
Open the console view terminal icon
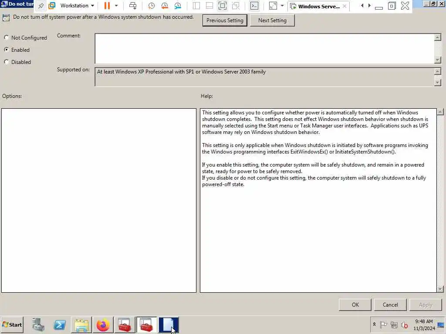[254, 6]
